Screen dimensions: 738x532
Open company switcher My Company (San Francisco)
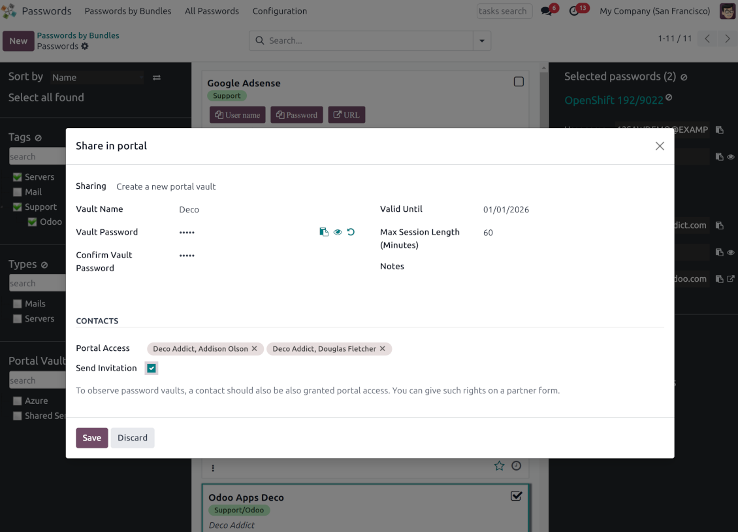654,11
